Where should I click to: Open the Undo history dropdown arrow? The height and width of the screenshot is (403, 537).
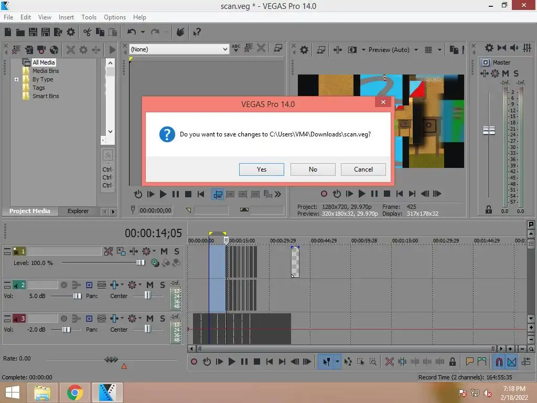pyautogui.click(x=143, y=32)
